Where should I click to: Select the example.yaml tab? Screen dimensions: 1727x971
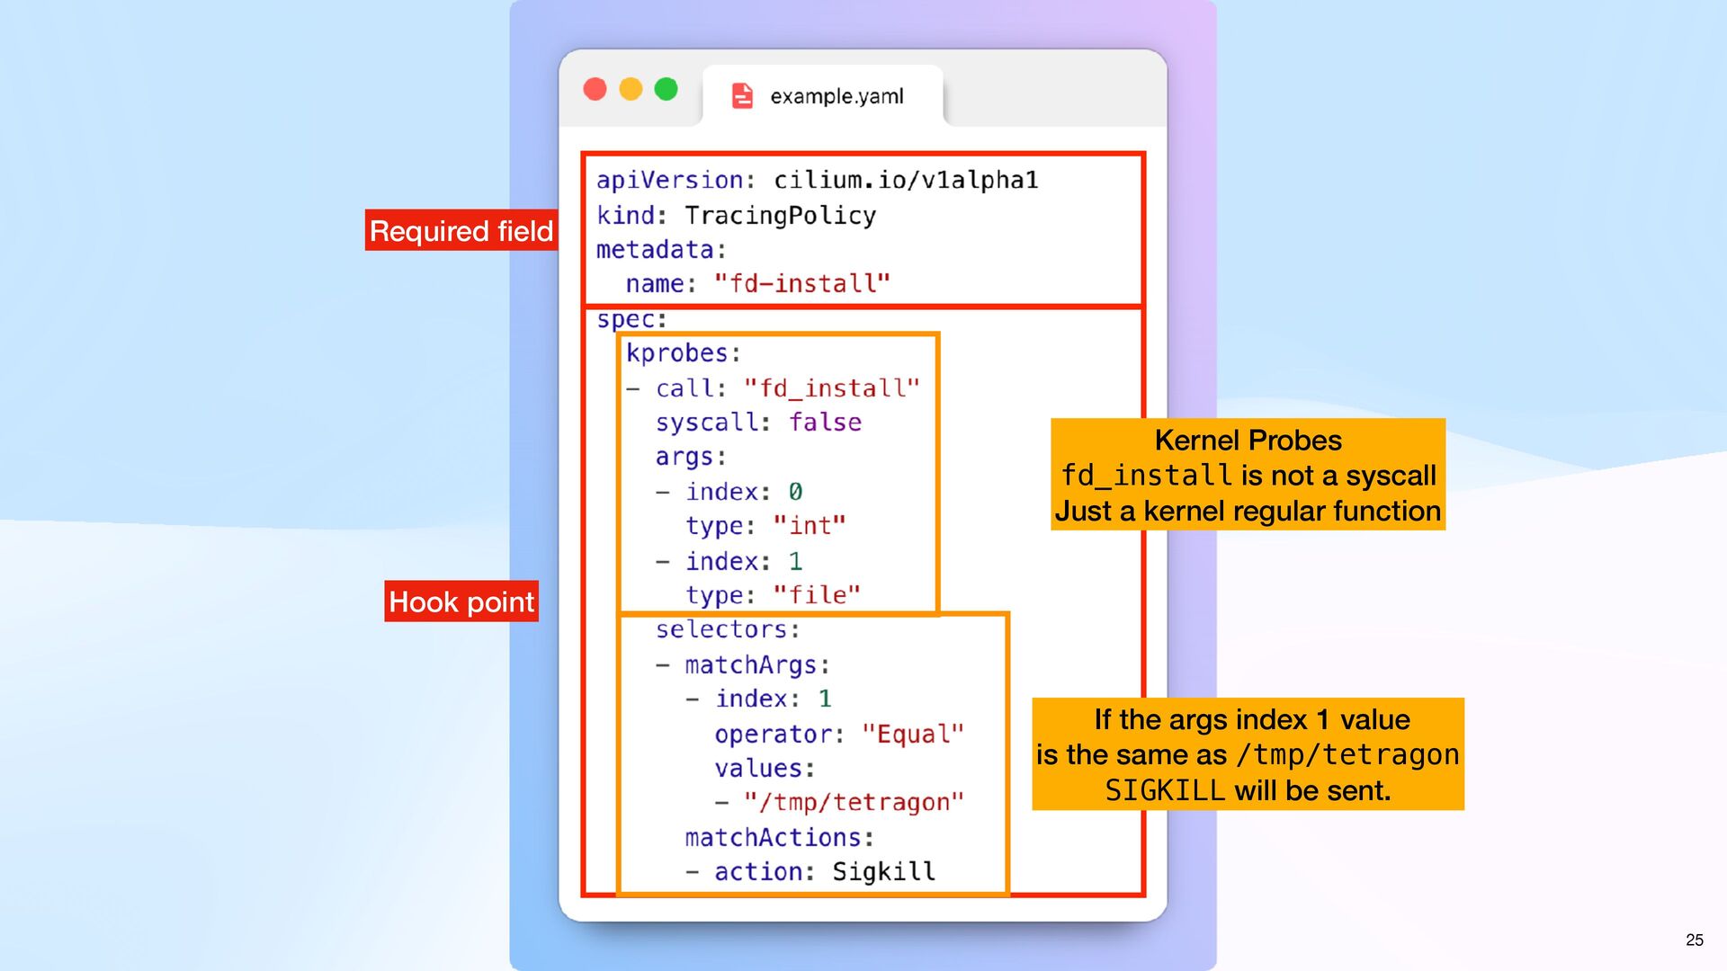pyautogui.click(x=836, y=96)
